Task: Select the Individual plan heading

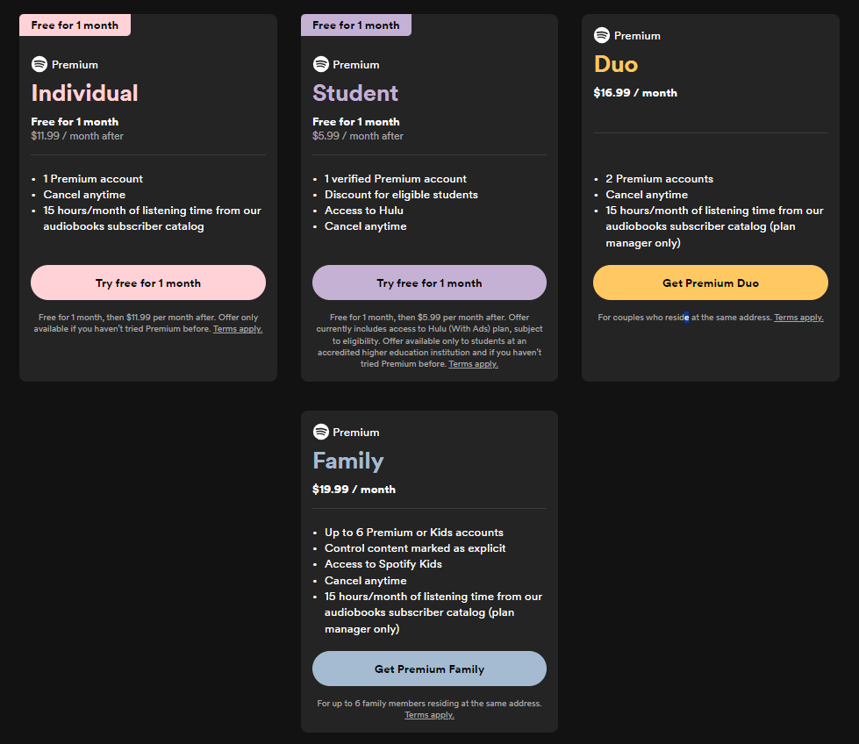Action: [x=85, y=93]
